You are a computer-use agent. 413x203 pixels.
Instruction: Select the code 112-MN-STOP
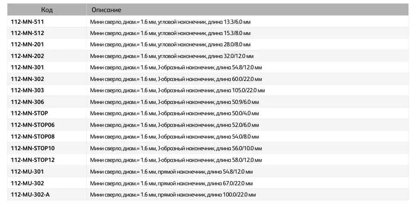[x=29, y=113]
